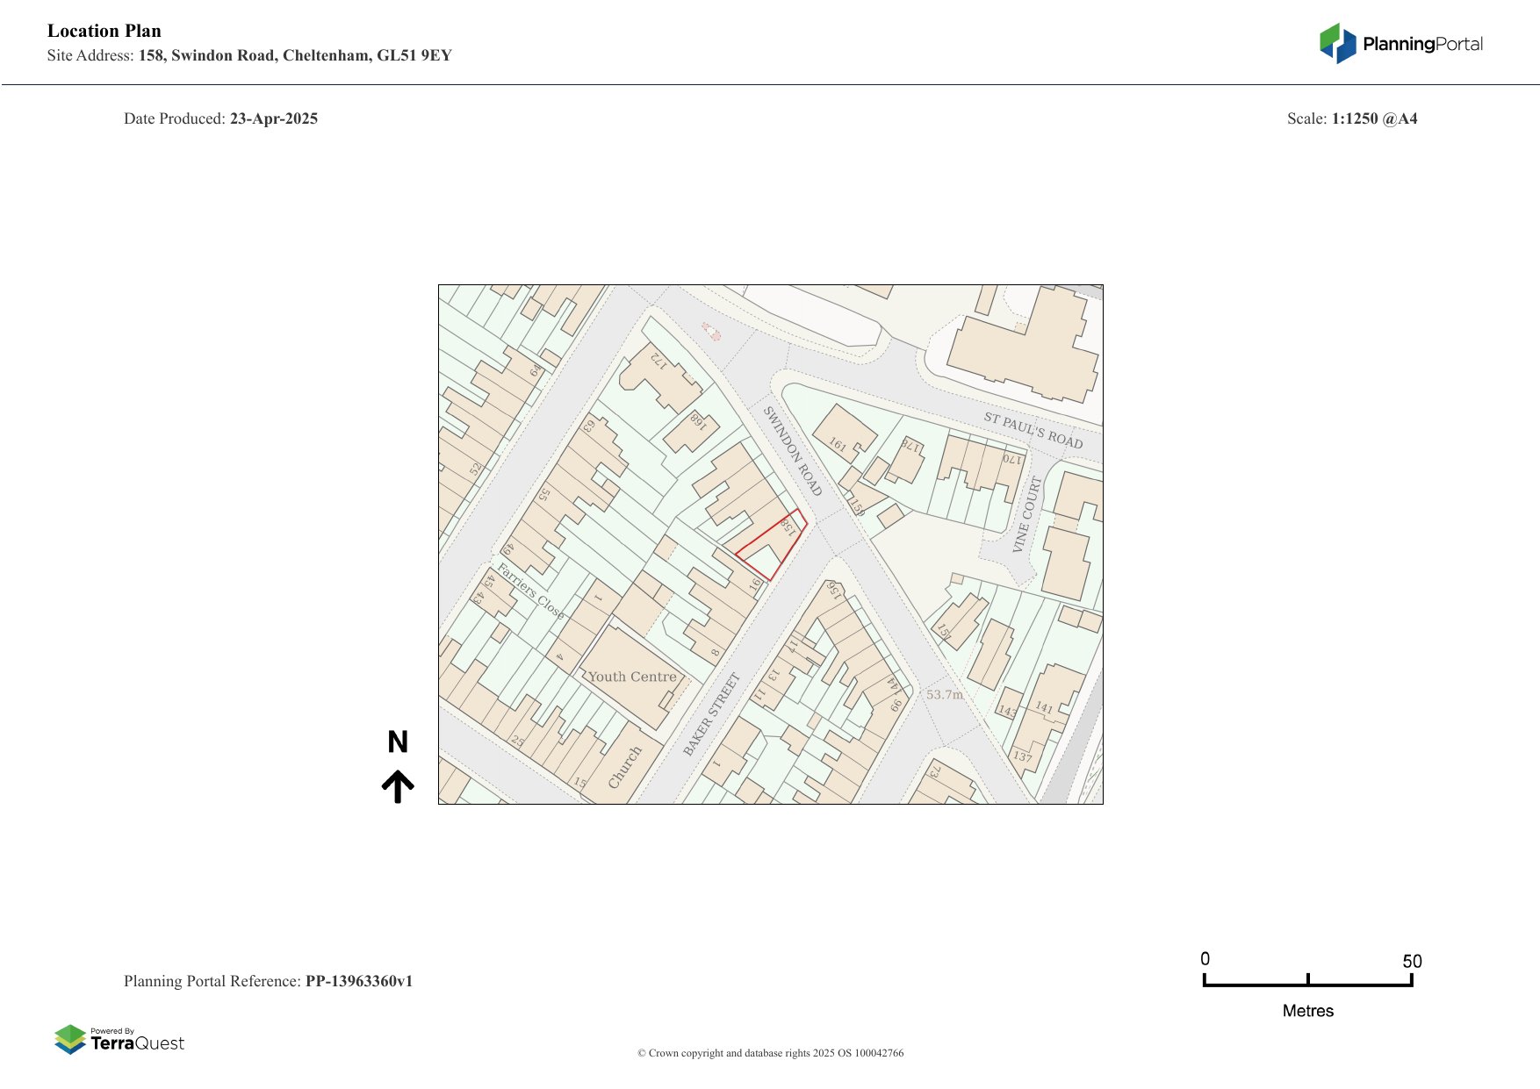Click the VINE COURT street label
Image resolution: width=1540 pixels, height=1089 pixels.
pyautogui.click(x=1025, y=514)
